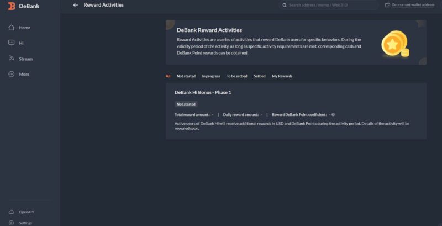The height and width of the screenshot is (226, 442).
Task: Click the Total reward amount label
Action: (x=192, y=115)
